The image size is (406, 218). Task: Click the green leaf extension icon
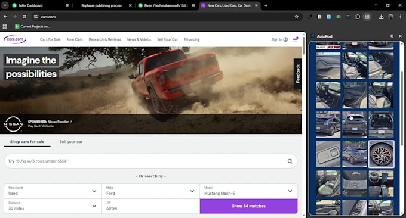click(339, 17)
